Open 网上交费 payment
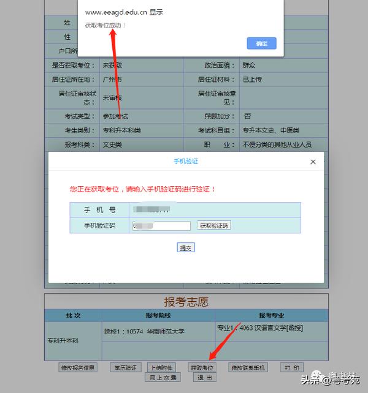This screenshot has width=368, height=393. (163, 378)
